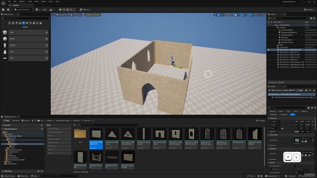
Task: Switch to the Content Browser tab
Action: (9, 117)
